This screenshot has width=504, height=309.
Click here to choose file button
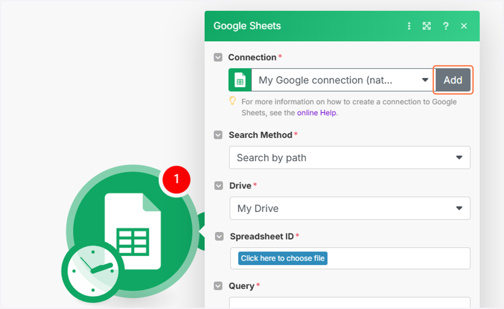283,258
